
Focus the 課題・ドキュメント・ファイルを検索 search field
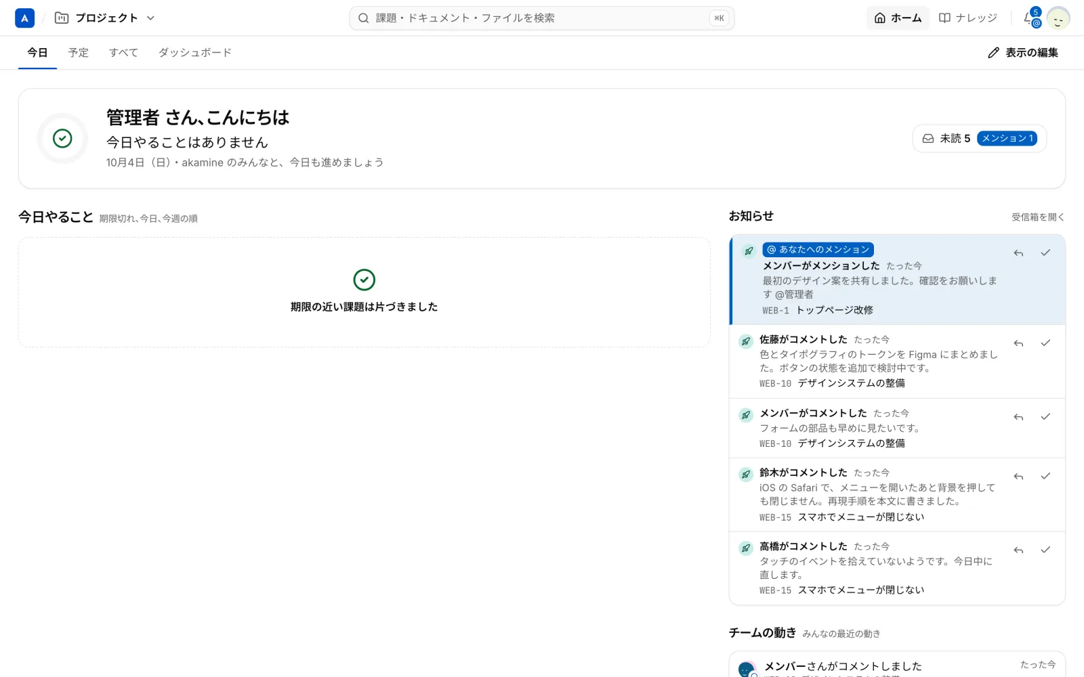point(541,18)
